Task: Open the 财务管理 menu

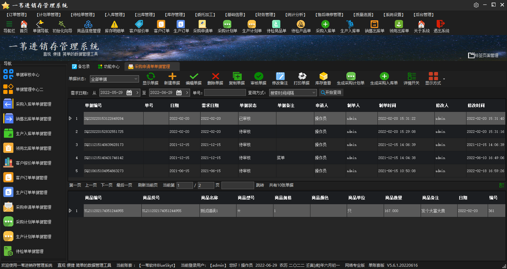Action: pos(265,15)
